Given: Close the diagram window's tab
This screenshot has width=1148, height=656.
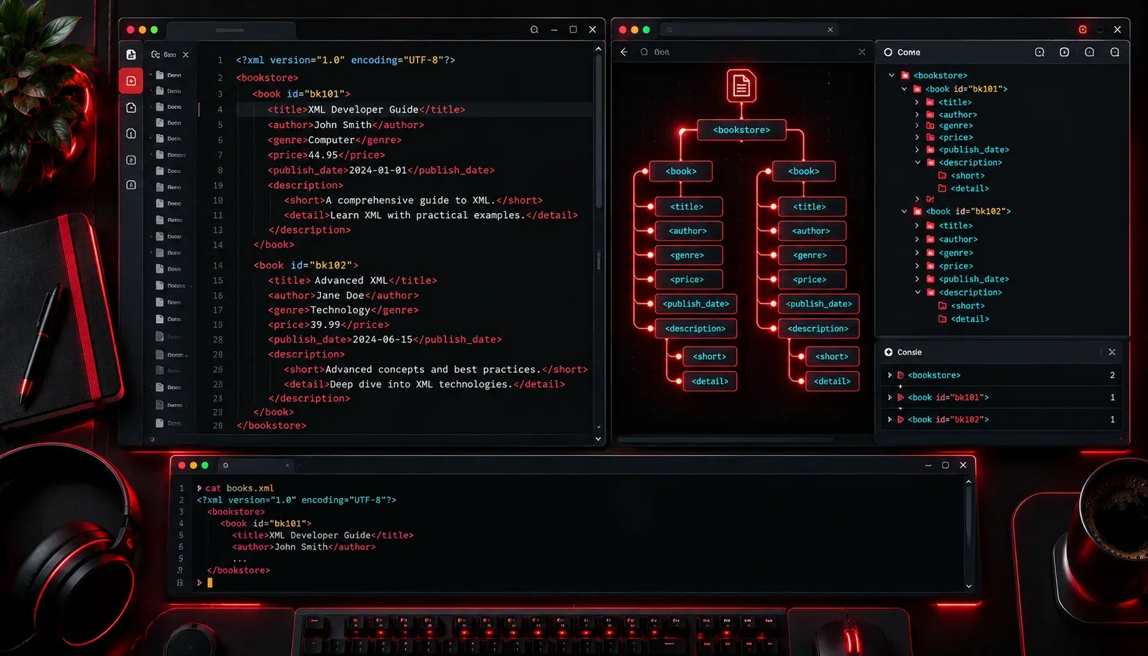Looking at the screenshot, I should pyautogui.click(x=830, y=30).
